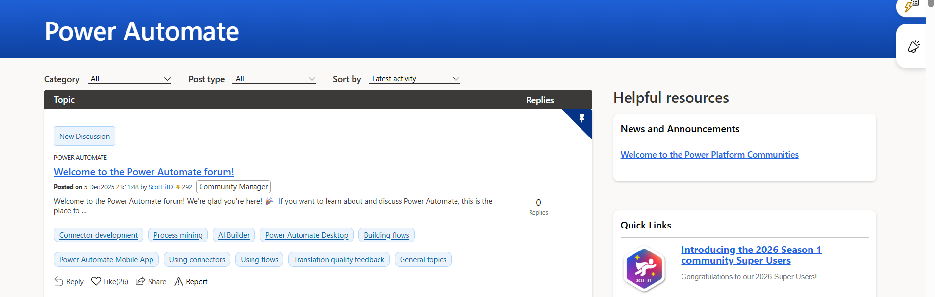Screen dimensions: 935x297
Task: Click the Report warning triangle icon
Action: (x=178, y=281)
